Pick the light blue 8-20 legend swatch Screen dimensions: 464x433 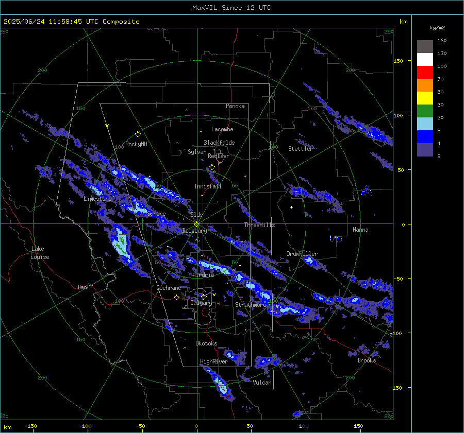coord(425,124)
